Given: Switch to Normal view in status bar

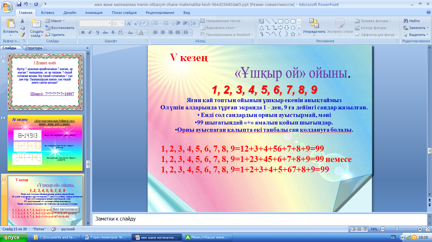Looking at the screenshot, I should [354, 229].
